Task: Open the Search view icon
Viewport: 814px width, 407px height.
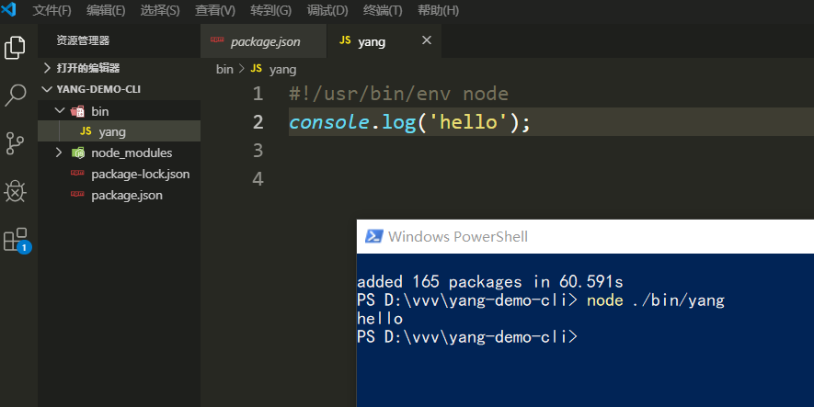Action: [x=16, y=95]
